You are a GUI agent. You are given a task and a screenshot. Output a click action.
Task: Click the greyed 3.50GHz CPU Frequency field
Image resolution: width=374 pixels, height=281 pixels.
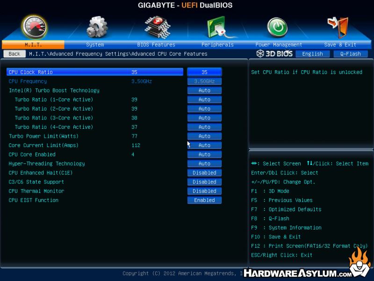(204, 81)
